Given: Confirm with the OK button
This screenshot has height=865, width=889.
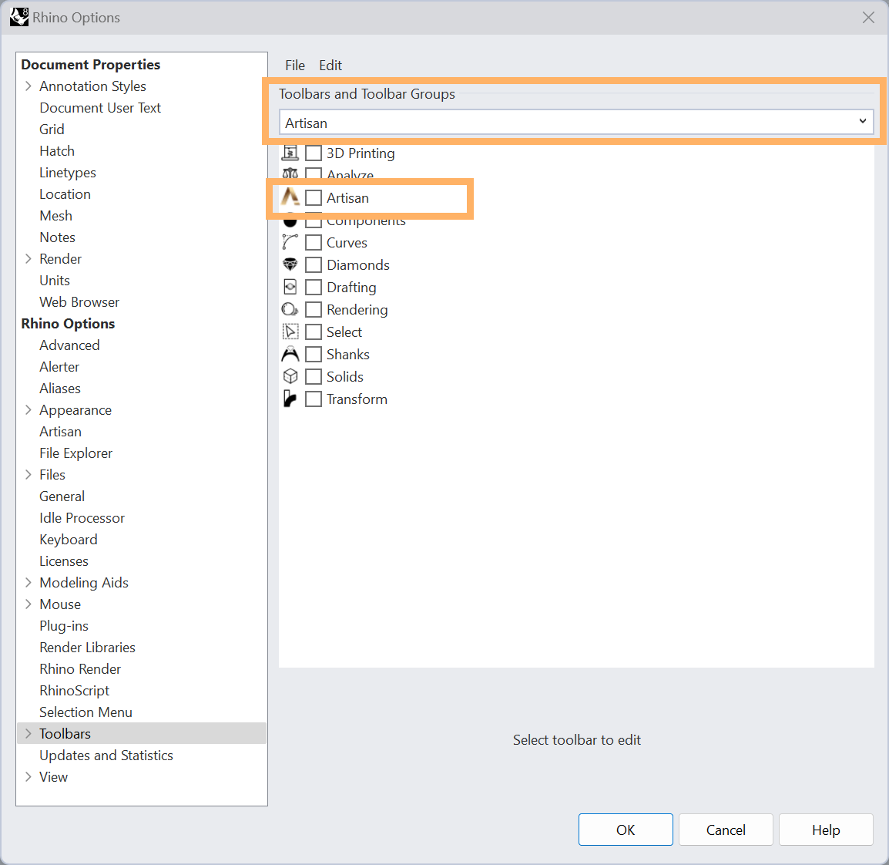Looking at the screenshot, I should (626, 830).
